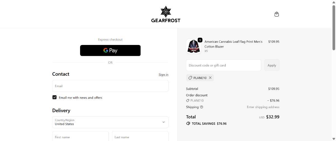Click the Last name field
Viewport: 336px width, 141px height.
pos(140,137)
